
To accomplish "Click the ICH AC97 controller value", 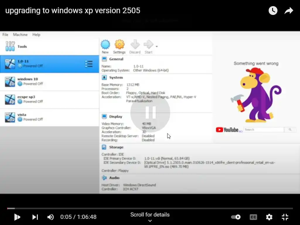I will 130,189.
